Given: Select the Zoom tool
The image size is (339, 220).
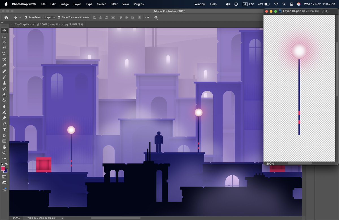Looking at the screenshot, I should (4, 153).
